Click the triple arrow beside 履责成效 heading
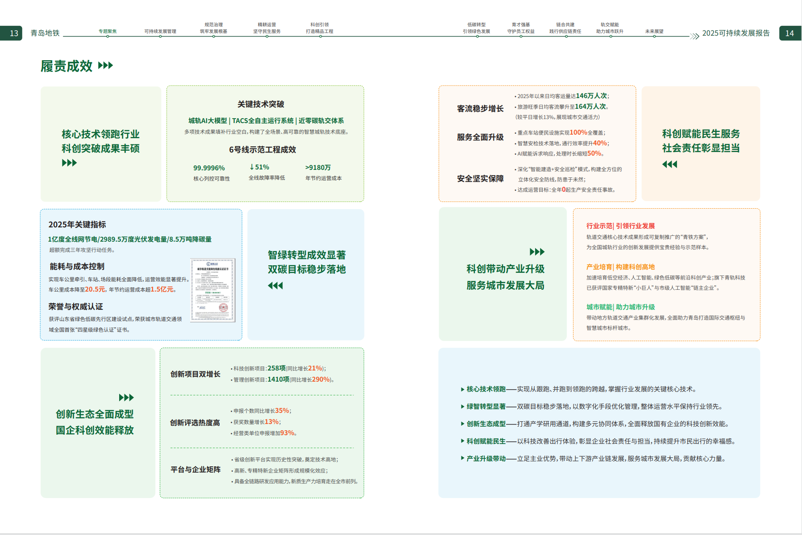 pyautogui.click(x=105, y=66)
